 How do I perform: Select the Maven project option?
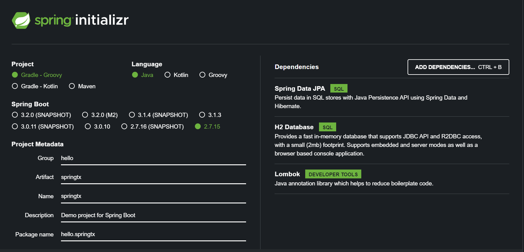(x=72, y=86)
